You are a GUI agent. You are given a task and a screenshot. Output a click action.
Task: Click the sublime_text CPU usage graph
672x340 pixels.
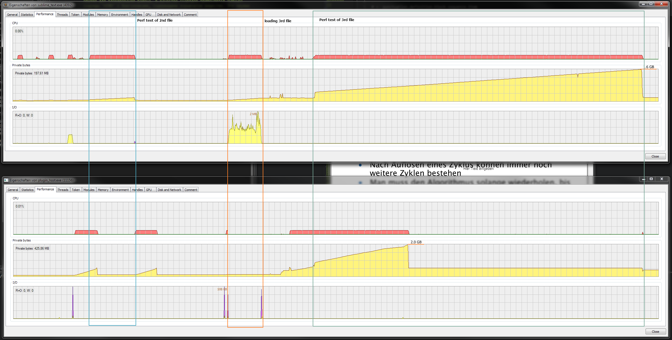click(335, 43)
